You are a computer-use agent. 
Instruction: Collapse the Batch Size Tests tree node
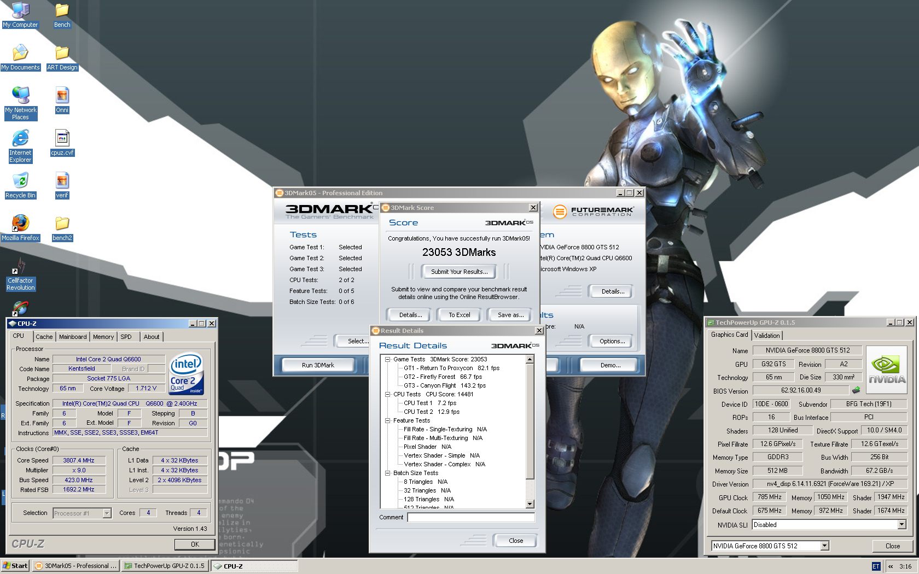[387, 473]
